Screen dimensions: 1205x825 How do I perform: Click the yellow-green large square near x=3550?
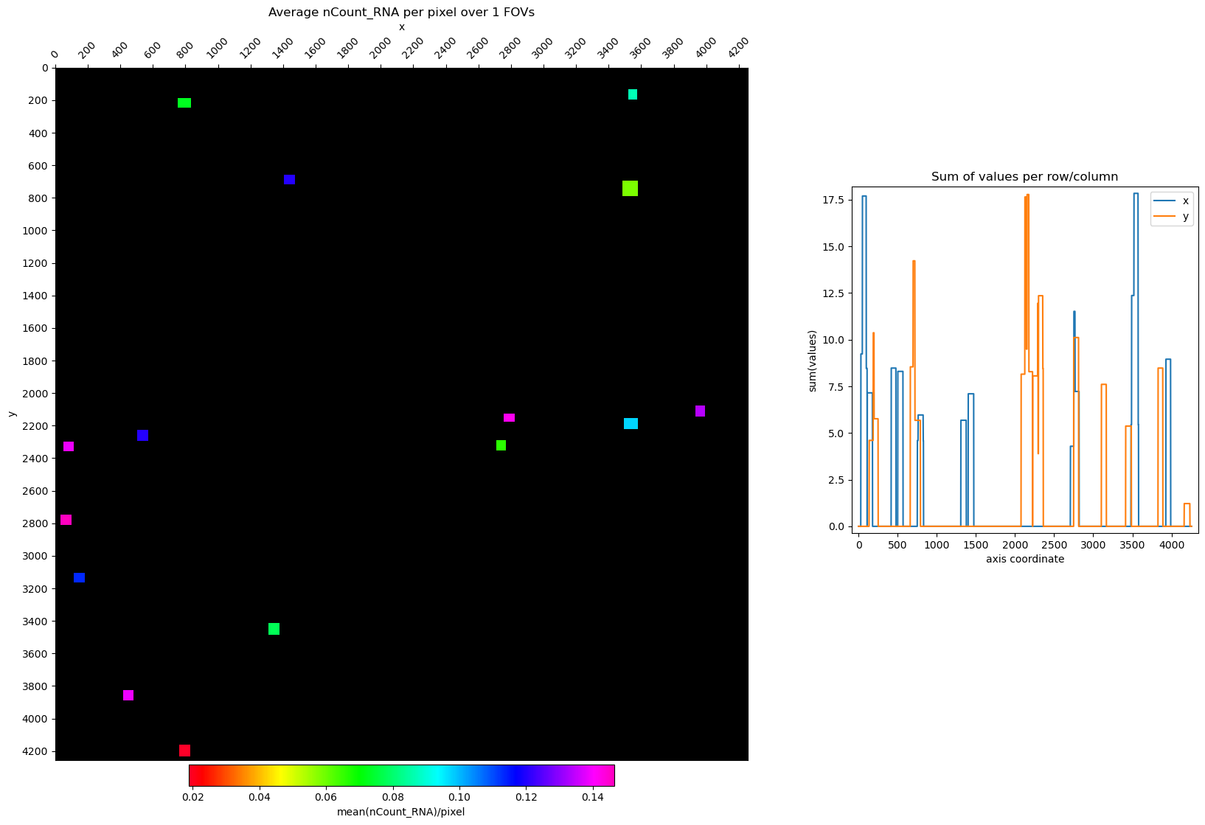[x=629, y=189]
